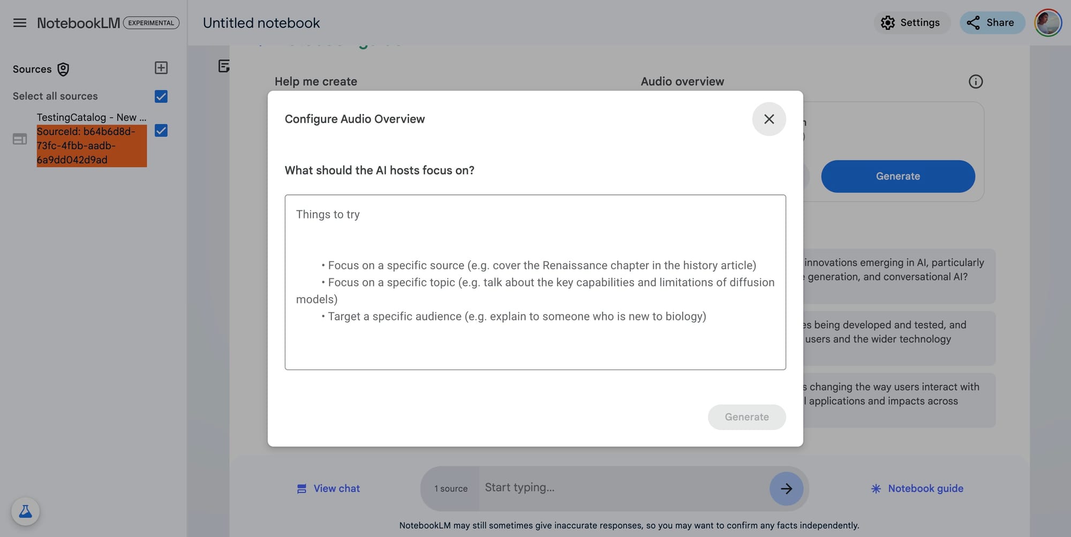1071x537 pixels.
Task: Click the Audio overview heading
Action: pos(682,81)
